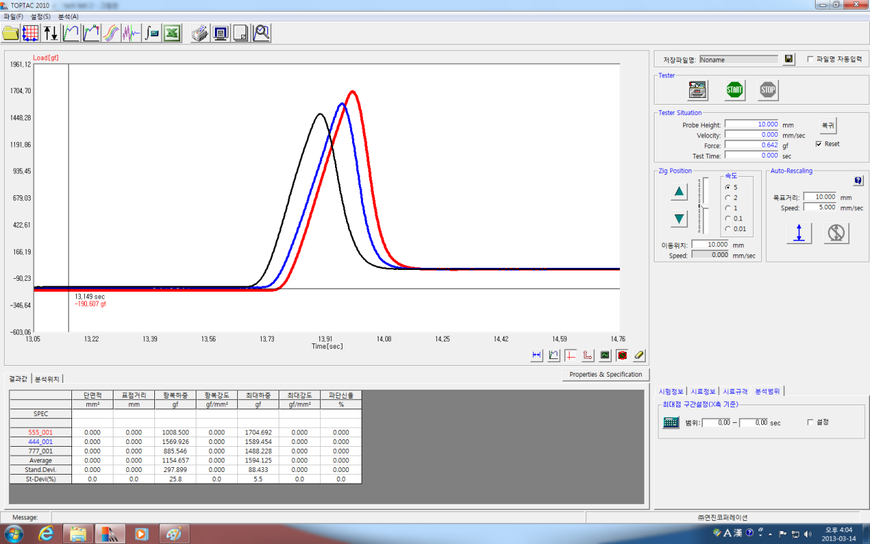Click the 복귀 button
The width and height of the screenshot is (870, 544).
(x=828, y=126)
